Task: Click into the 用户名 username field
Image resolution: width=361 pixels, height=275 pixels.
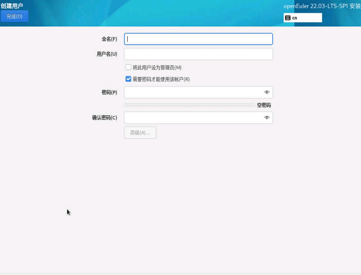Action: [198, 54]
